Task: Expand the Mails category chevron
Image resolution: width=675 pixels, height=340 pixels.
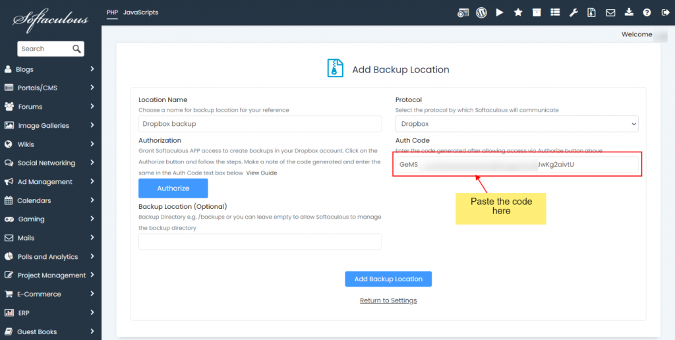Action: 92,238
